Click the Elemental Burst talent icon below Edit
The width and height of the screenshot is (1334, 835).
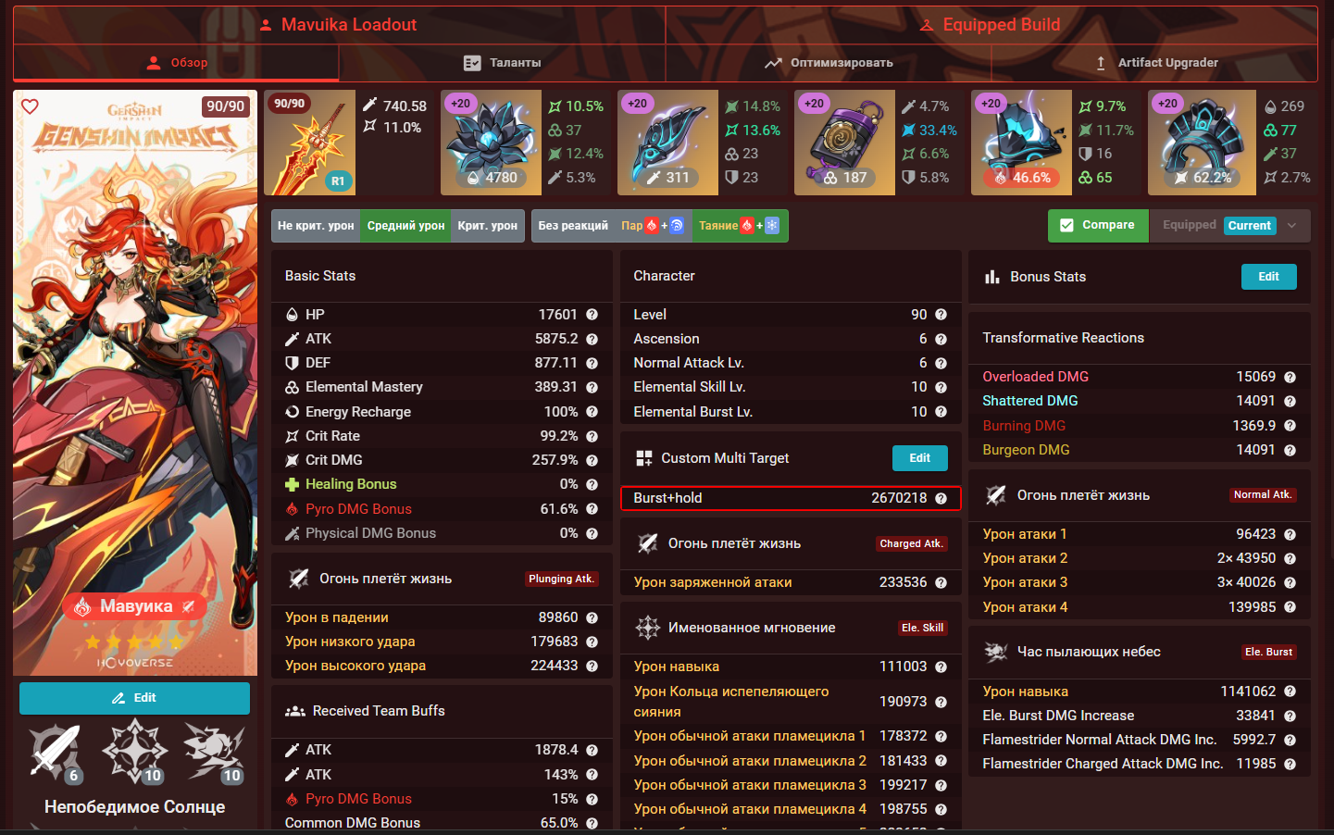click(x=213, y=751)
